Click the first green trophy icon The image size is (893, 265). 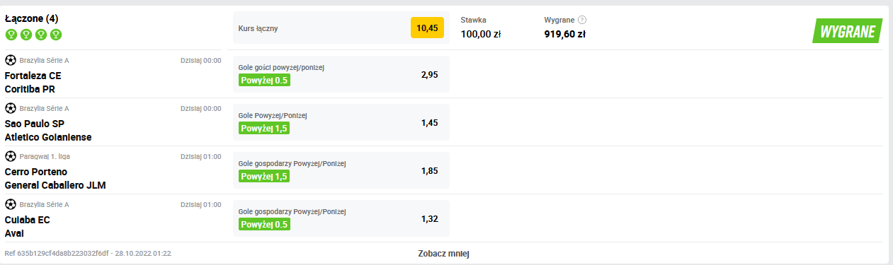(x=11, y=35)
